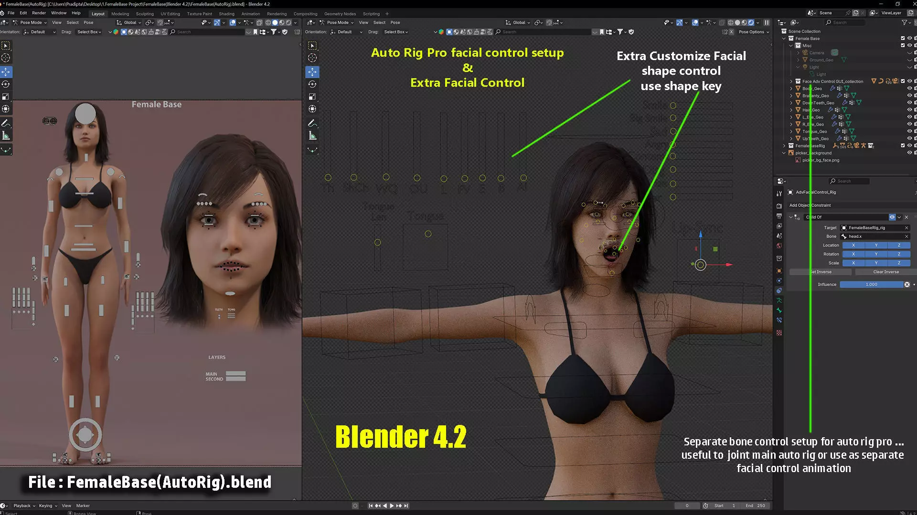Open the File menu
Screen dimensions: 917x515
tap(11, 13)
